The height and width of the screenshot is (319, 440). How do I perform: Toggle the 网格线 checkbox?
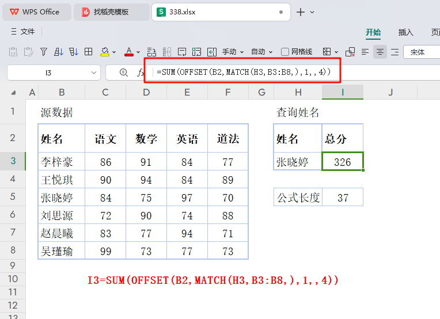(x=285, y=52)
